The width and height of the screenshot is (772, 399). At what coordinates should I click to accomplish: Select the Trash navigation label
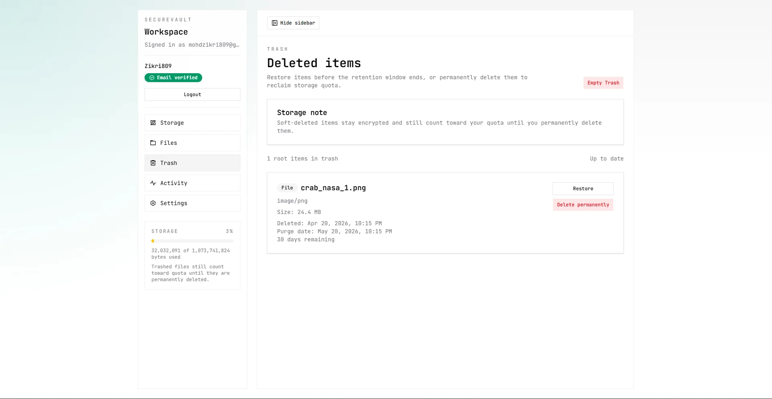[169, 163]
